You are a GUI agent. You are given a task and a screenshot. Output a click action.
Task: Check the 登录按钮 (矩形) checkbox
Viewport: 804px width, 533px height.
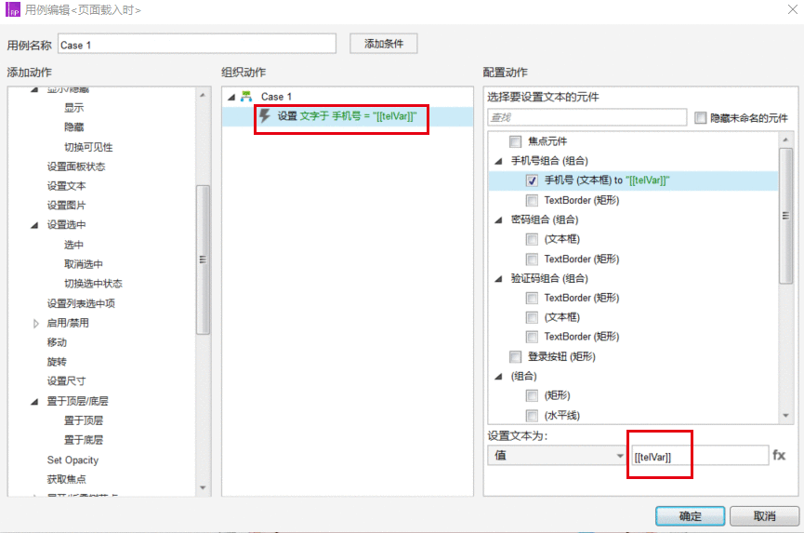point(515,356)
